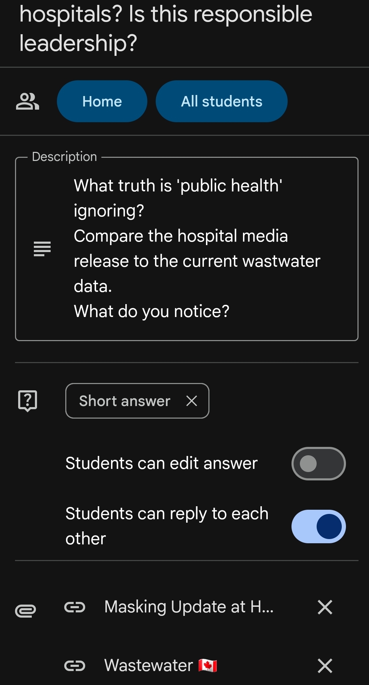This screenshot has width=369, height=685.
Task: Open the Short answer type selector
Action: (125, 401)
